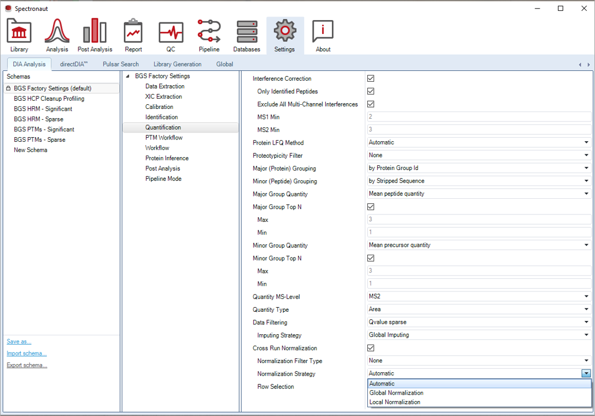Switch to the DIA Analysis tab
The height and width of the screenshot is (416, 595).
tap(29, 64)
